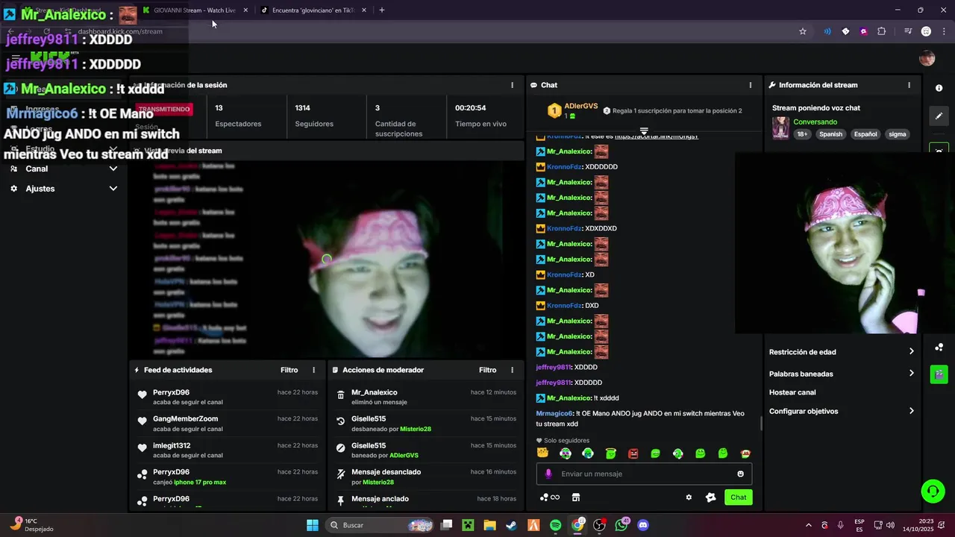Open Discord from the taskbar

643,525
